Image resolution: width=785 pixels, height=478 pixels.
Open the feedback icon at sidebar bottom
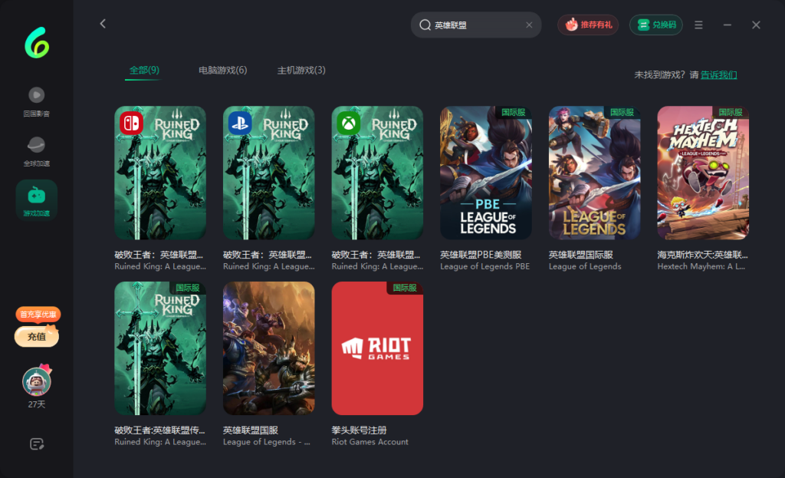36,443
